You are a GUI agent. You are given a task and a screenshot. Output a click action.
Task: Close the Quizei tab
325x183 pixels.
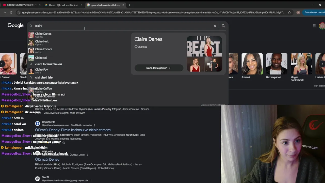pos(81,5)
